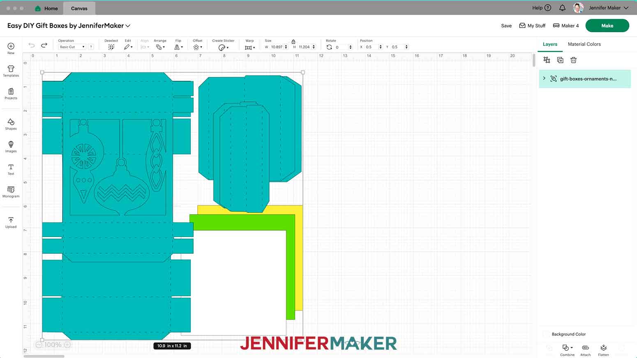The image size is (637, 358).
Task: Click the Cricut home icon in tab
Action: click(38, 8)
